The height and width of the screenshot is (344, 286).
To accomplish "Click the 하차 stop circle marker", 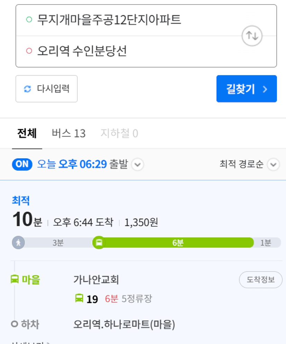I will coord(15,324).
